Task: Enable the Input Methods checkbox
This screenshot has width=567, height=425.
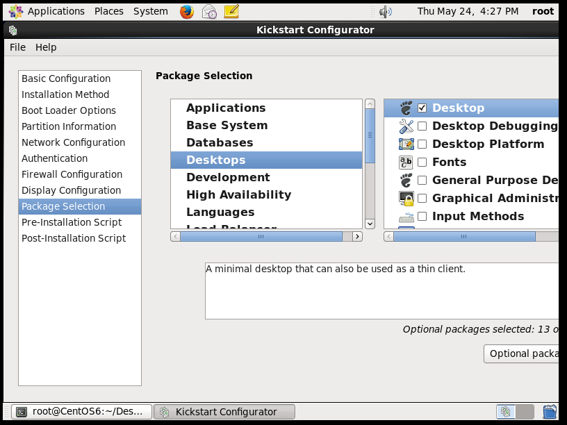Action: [422, 216]
